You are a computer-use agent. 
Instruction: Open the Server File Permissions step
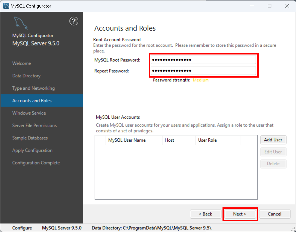[x=35, y=126]
